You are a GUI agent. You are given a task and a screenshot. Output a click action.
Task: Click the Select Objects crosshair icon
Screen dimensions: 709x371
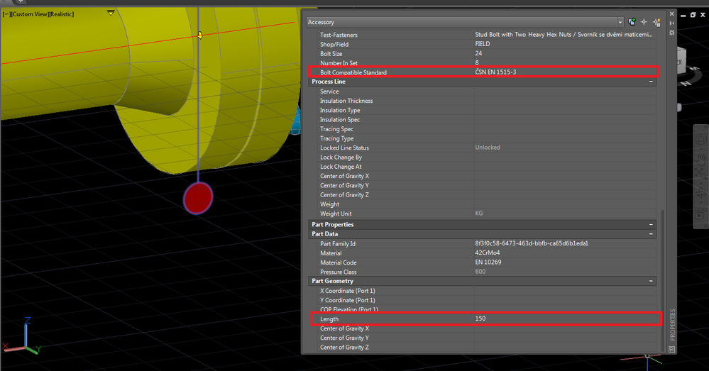[x=644, y=22]
